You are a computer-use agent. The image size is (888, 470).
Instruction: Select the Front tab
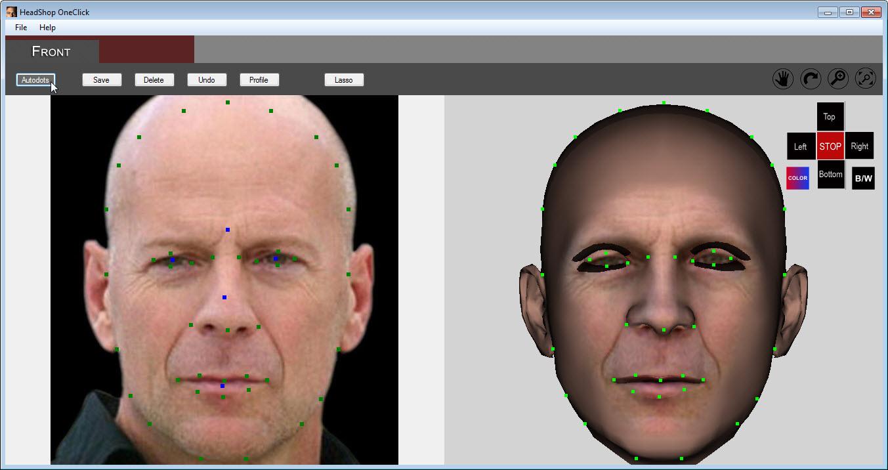[52, 51]
